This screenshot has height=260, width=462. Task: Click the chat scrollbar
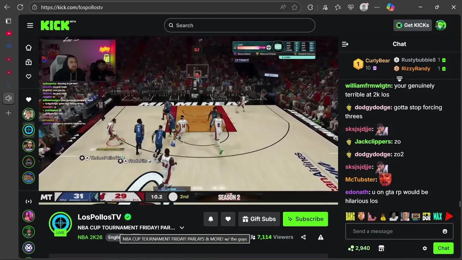(x=459, y=204)
